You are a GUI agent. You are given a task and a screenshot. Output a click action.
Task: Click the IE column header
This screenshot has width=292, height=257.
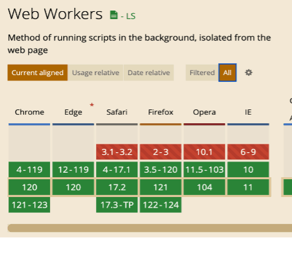[248, 112]
